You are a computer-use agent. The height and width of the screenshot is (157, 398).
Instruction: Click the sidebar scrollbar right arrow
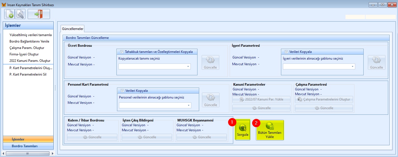point(52,153)
